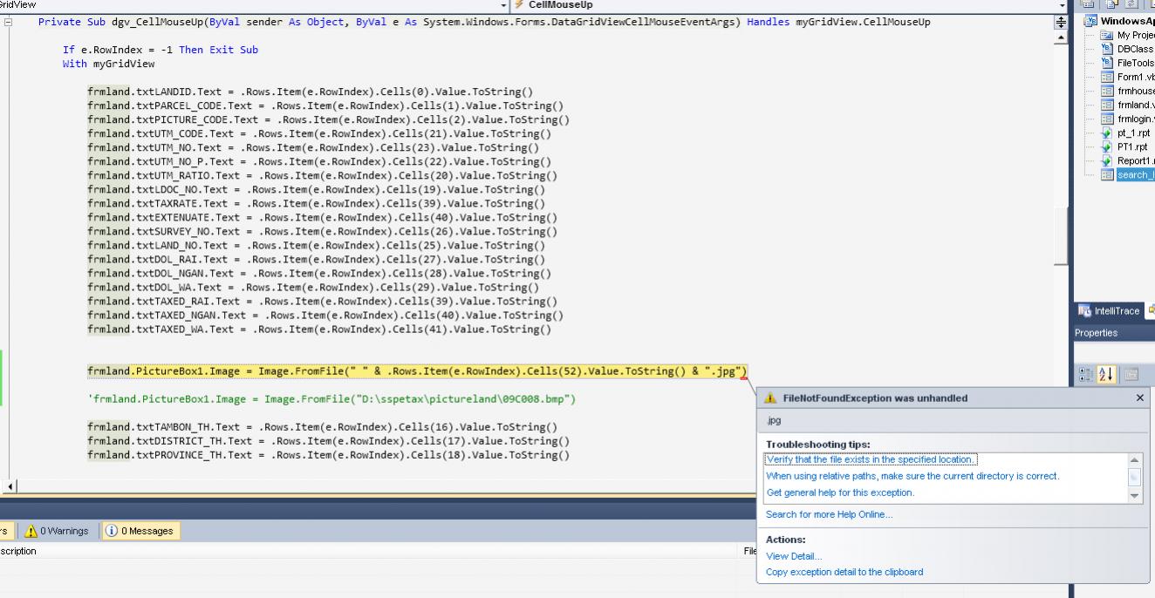Select the WindowsApp project node in Solution Explorer
1155x598 pixels.
click(x=1121, y=21)
